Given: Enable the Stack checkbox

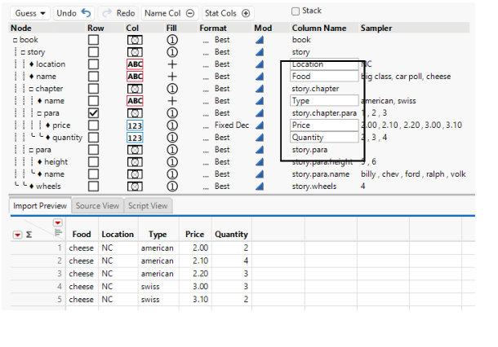Looking at the screenshot, I should 296,11.
